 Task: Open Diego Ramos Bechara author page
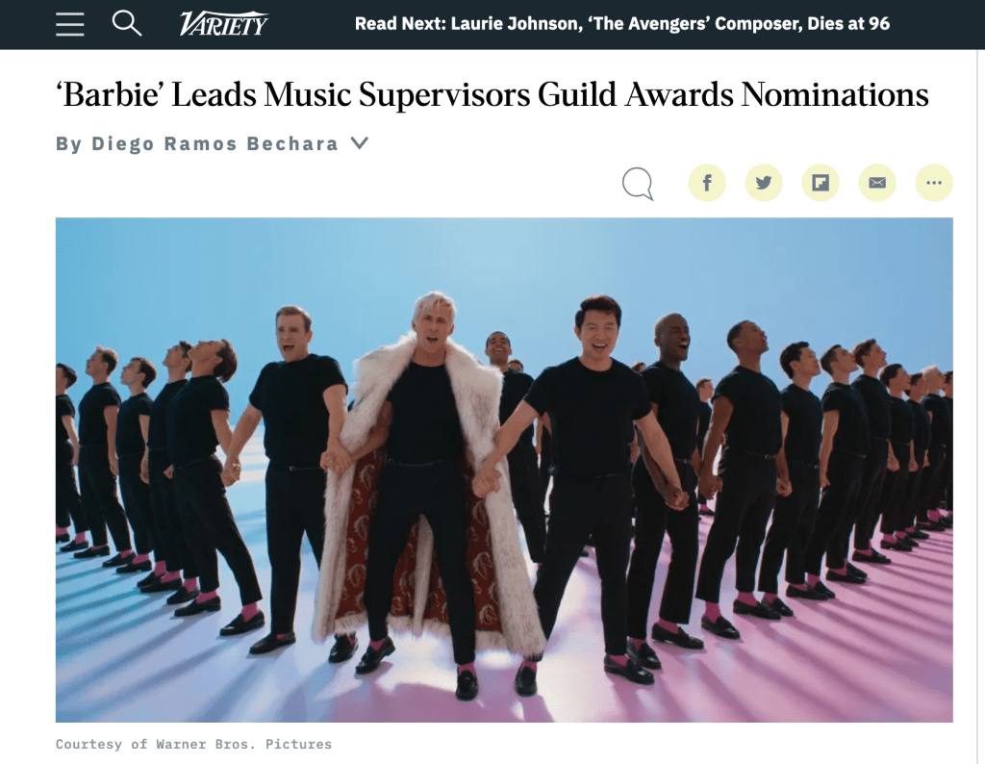coord(215,144)
